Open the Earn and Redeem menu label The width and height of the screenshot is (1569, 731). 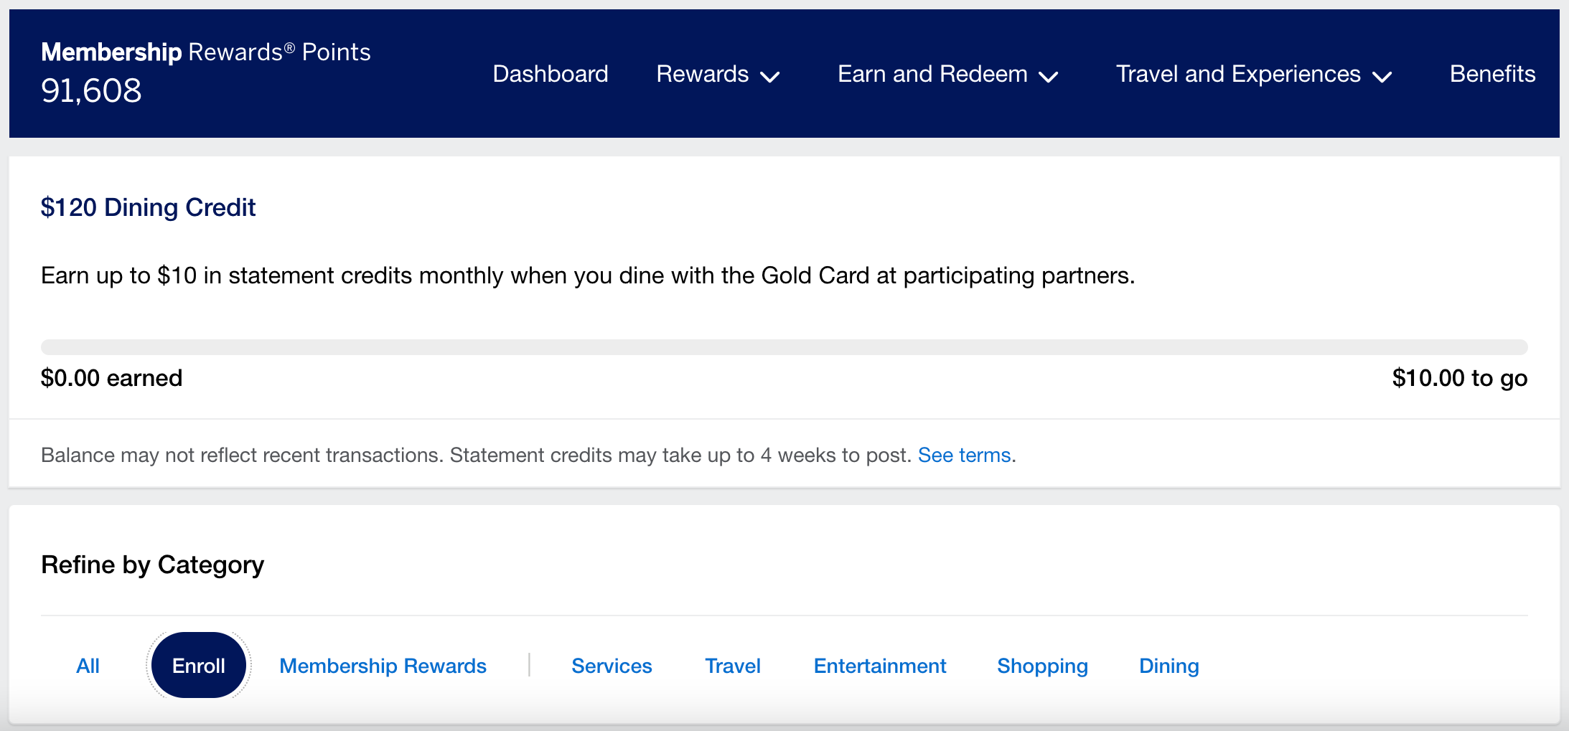932,74
